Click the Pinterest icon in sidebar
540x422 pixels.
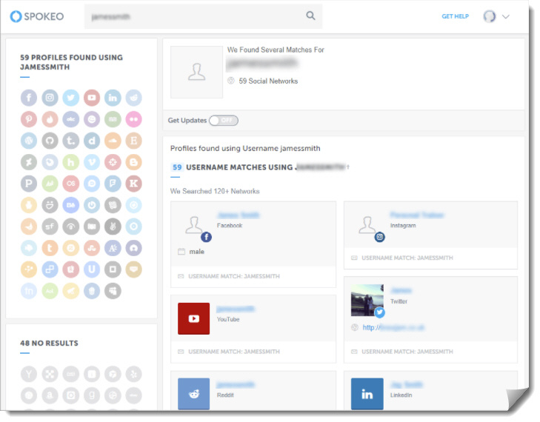pyautogui.click(x=29, y=119)
